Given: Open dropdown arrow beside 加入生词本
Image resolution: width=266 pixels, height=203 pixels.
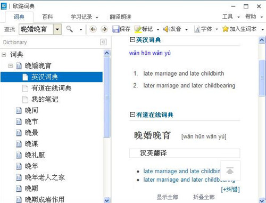Looking at the screenshot, I should click(x=262, y=29).
